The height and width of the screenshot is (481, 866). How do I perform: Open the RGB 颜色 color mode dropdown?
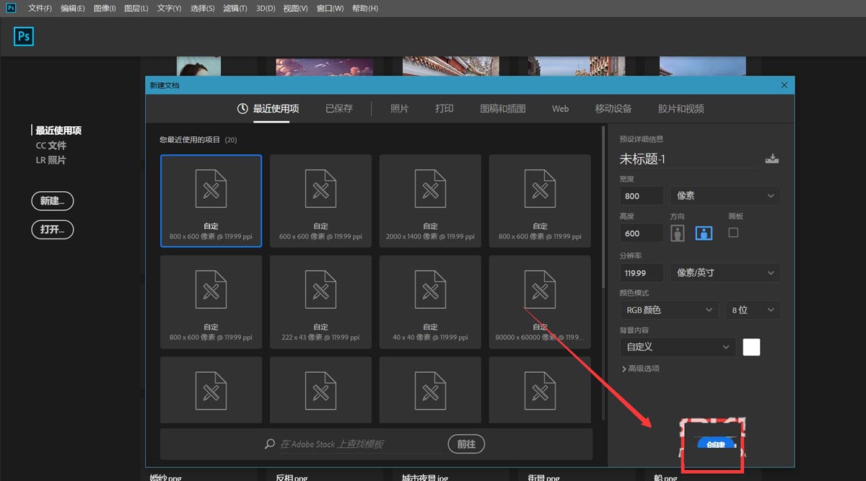(669, 310)
